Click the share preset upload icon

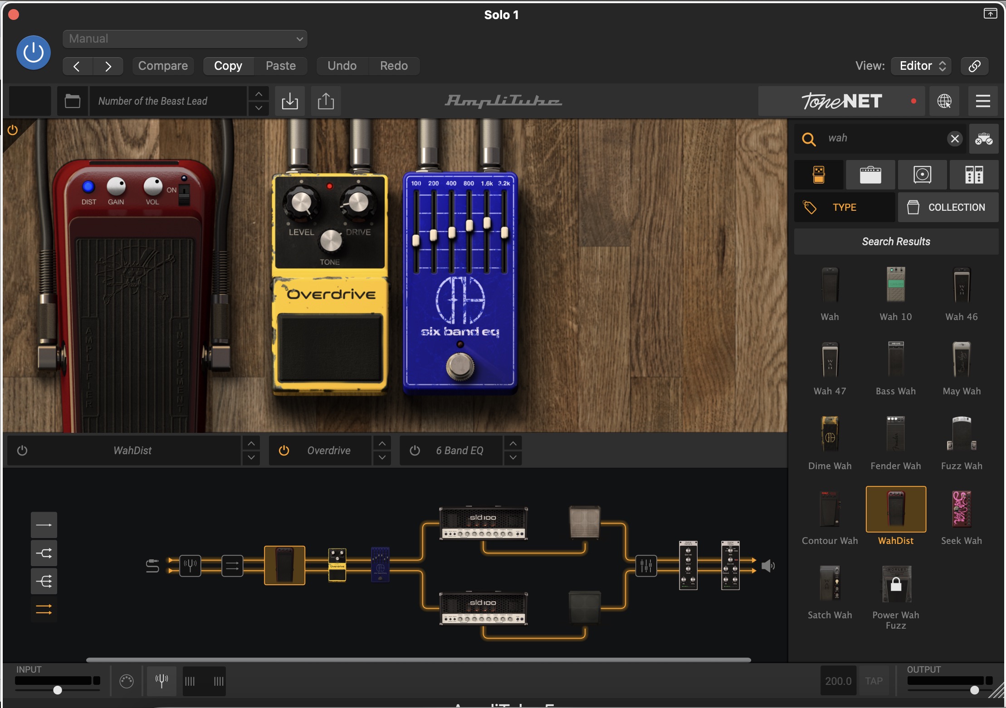[x=326, y=101]
